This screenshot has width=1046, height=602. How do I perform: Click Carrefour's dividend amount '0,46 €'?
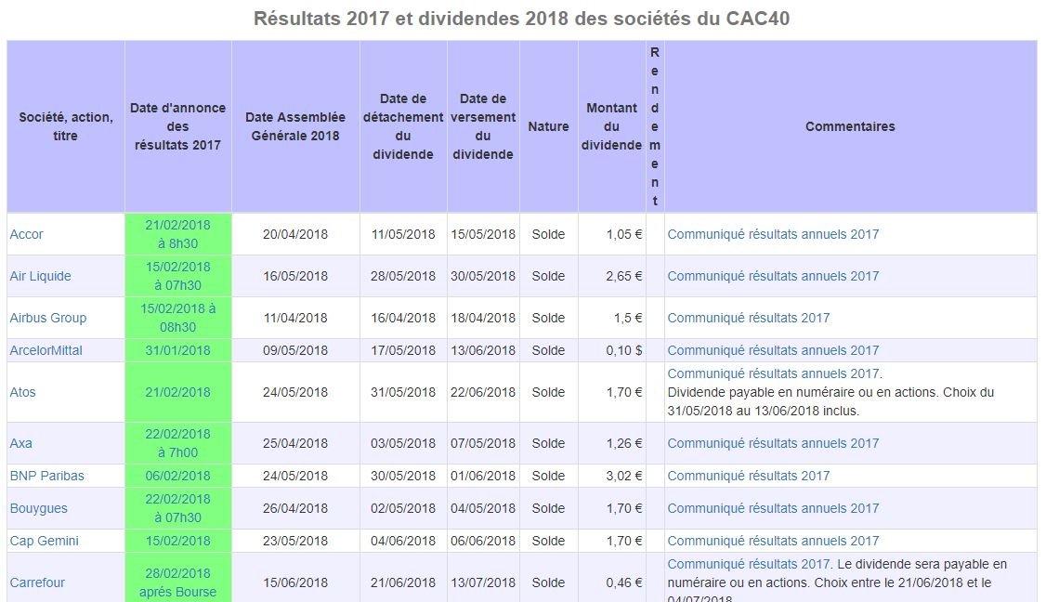[624, 582]
